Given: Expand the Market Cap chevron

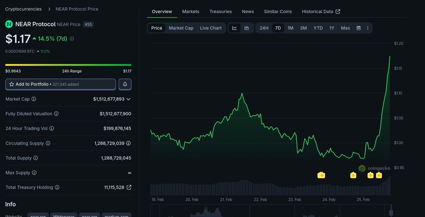Looking at the screenshot, I should pyautogui.click(x=128, y=99).
